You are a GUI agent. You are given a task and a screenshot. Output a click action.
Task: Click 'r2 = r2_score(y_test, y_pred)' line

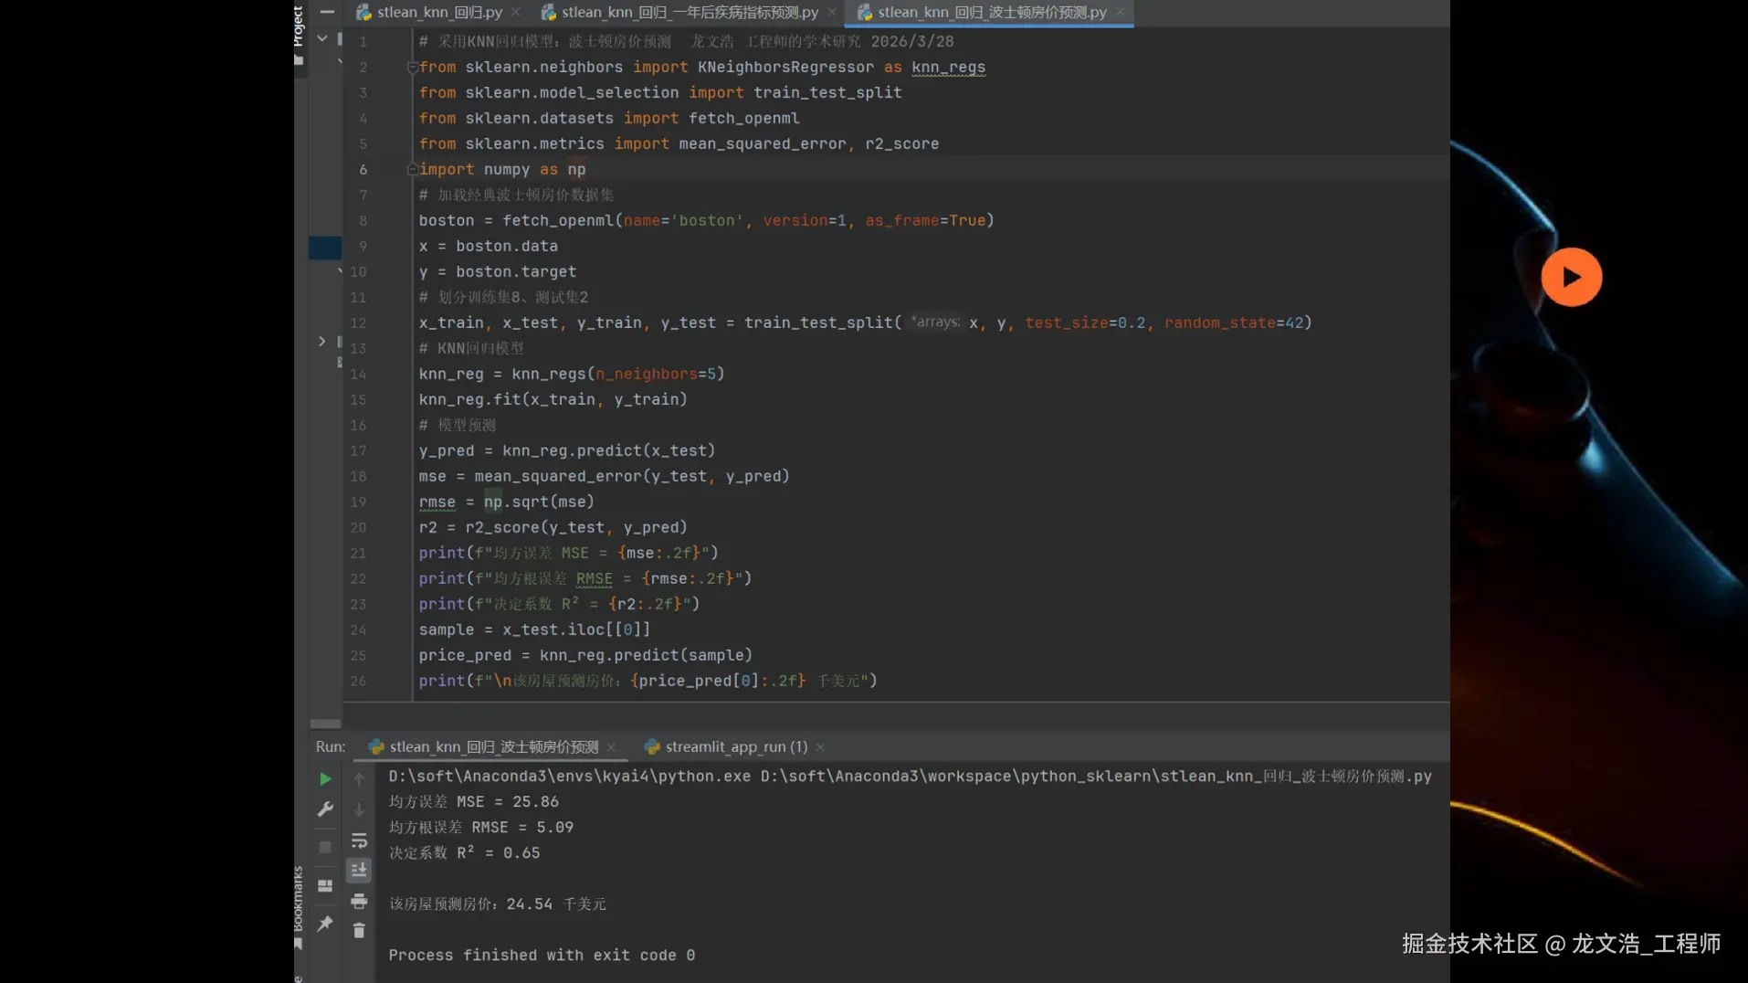point(553,528)
